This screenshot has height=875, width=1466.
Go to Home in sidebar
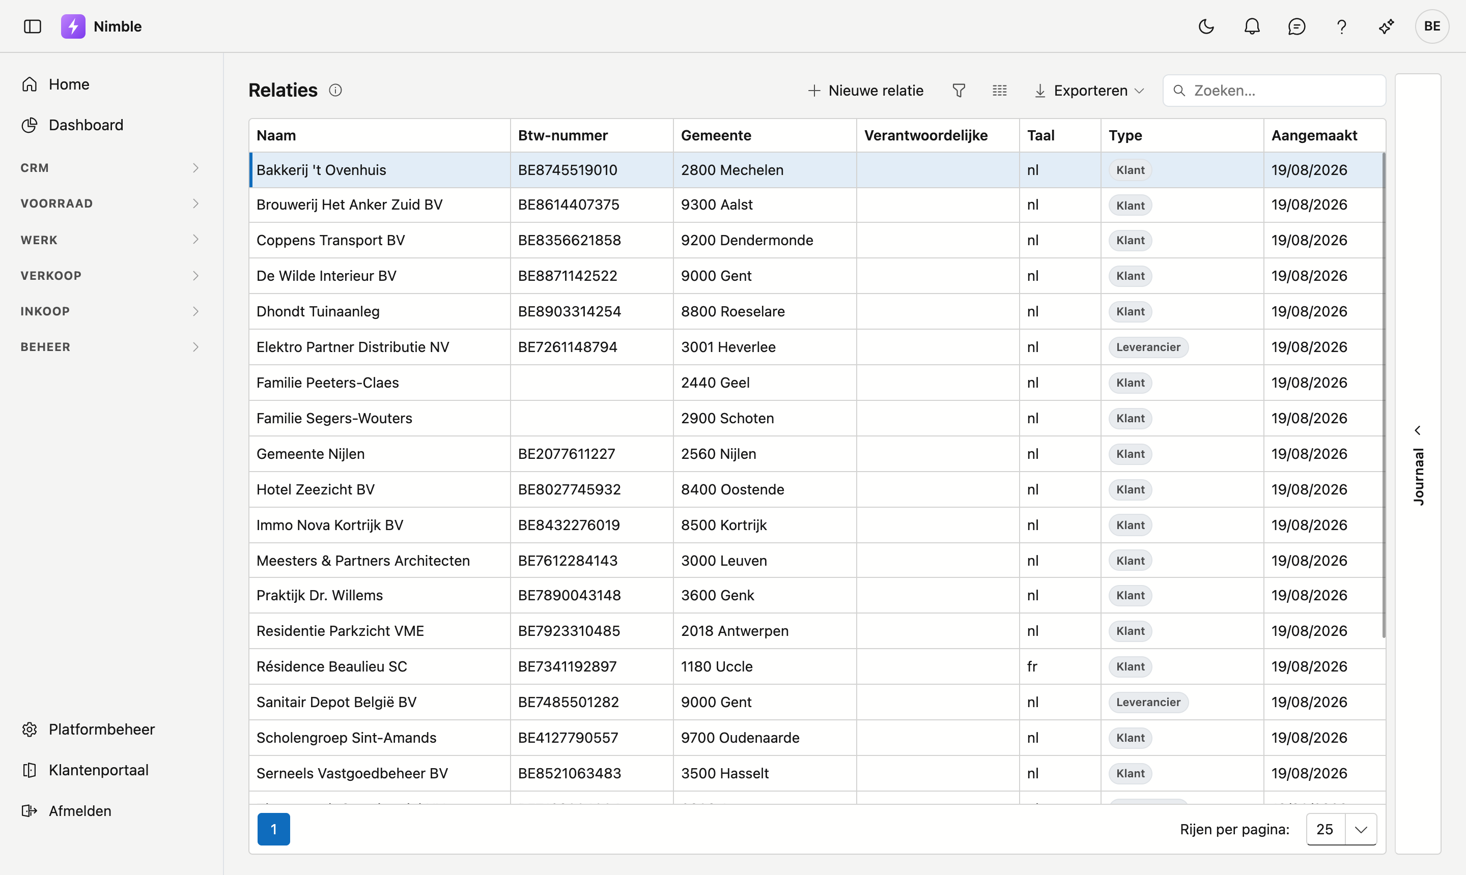[111, 84]
